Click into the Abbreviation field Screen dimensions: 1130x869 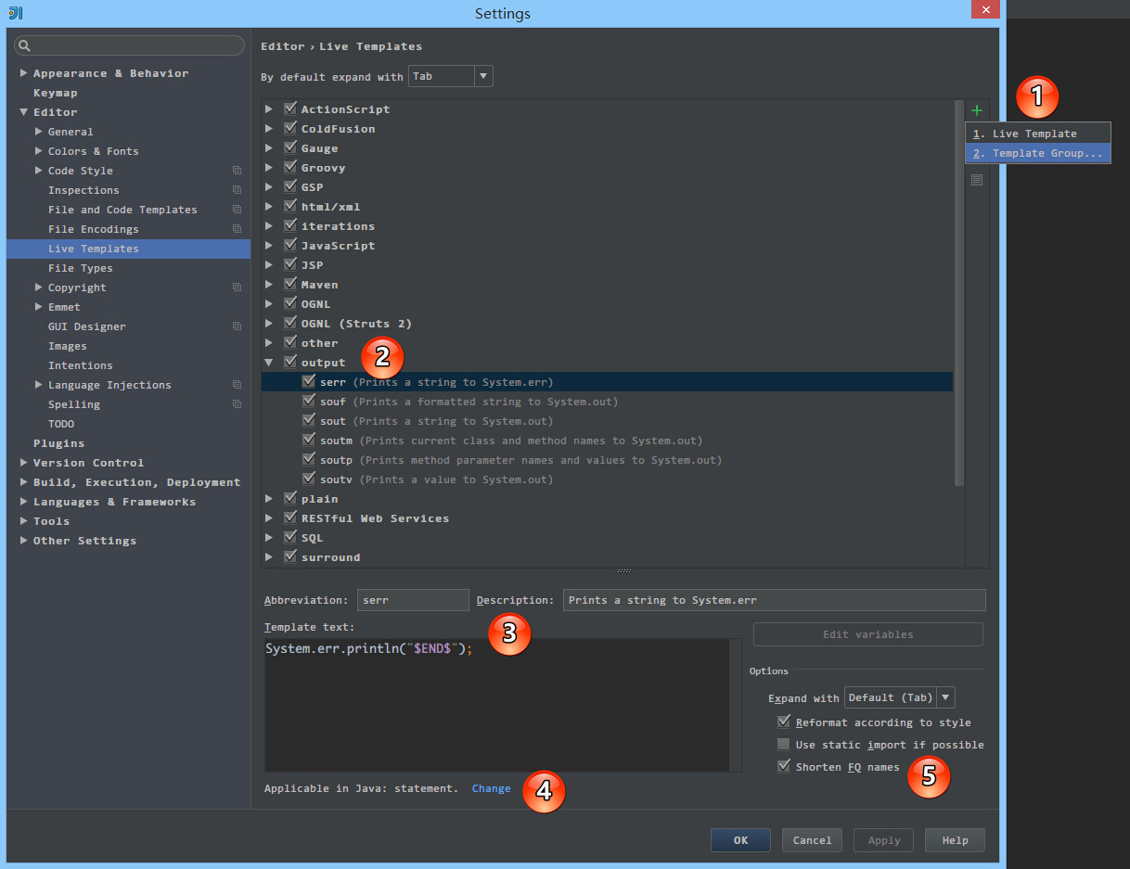click(413, 600)
